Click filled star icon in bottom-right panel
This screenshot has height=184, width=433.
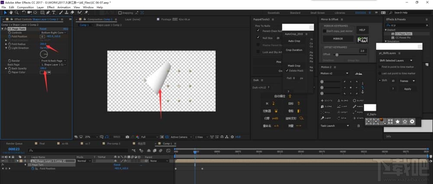coord(397,122)
